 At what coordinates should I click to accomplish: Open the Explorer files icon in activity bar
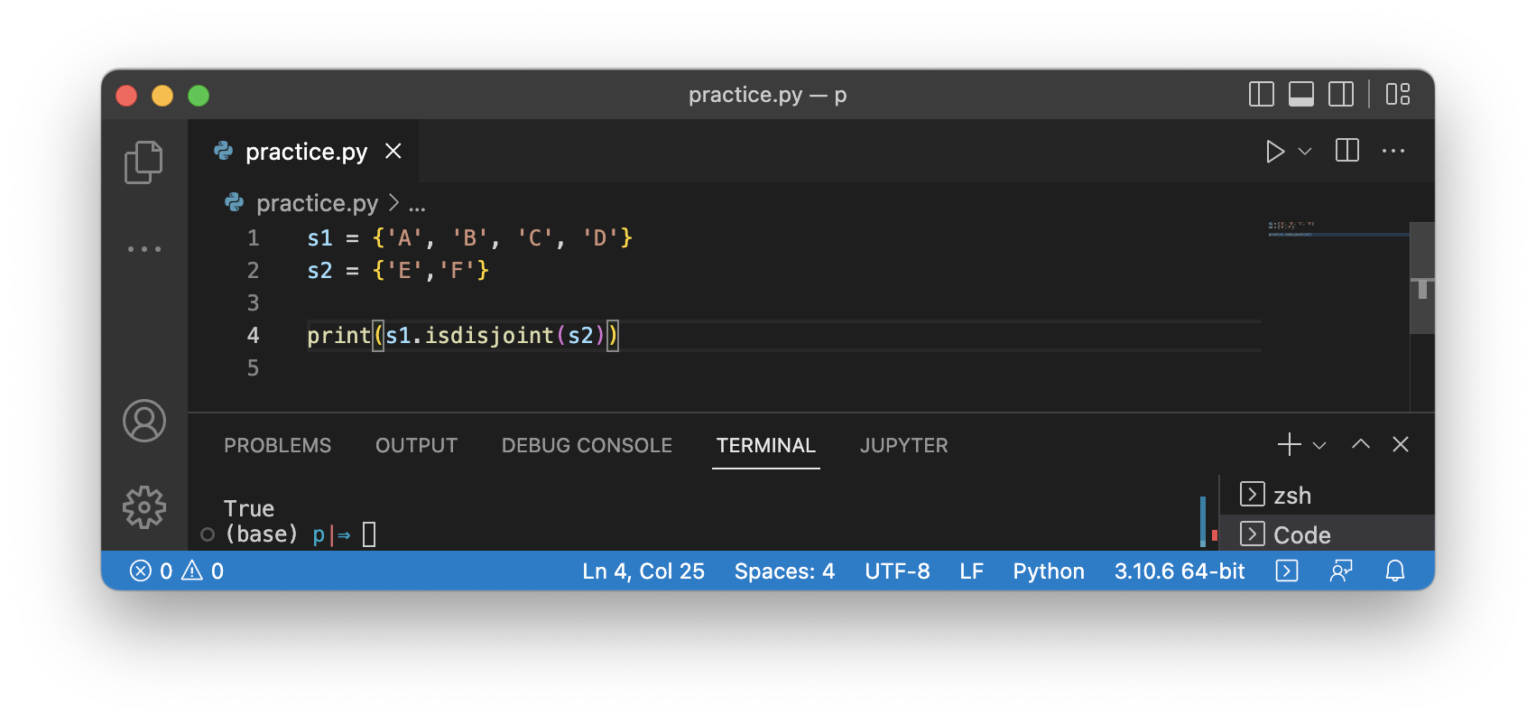tap(143, 162)
